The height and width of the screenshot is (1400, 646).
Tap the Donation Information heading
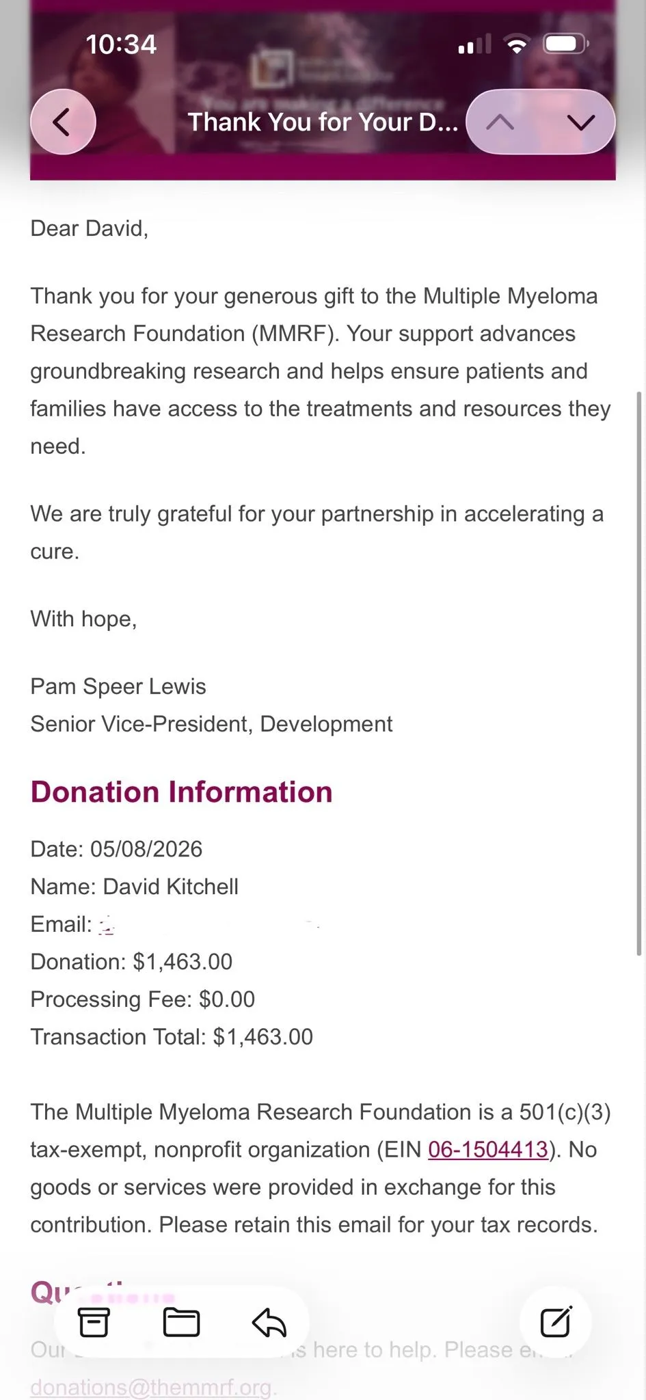pyautogui.click(x=181, y=792)
